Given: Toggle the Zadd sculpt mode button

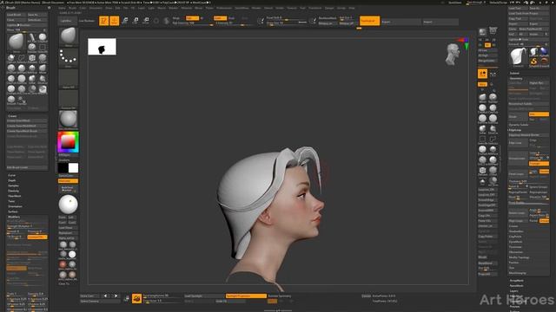Looking at the screenshot, I should 220,18.
